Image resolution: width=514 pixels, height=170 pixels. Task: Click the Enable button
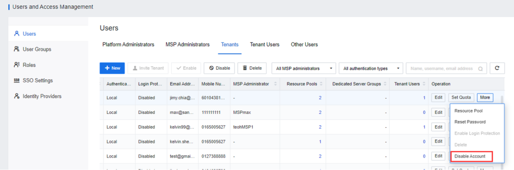[x=186, y=68]
